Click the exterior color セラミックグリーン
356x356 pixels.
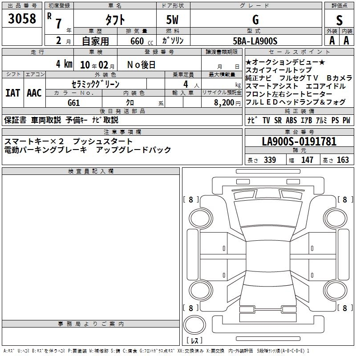[96, 84]
